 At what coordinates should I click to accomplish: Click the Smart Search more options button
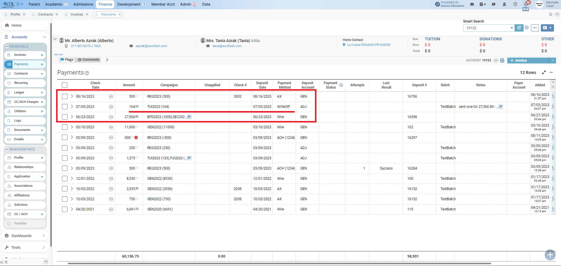(x=535, y=28)
